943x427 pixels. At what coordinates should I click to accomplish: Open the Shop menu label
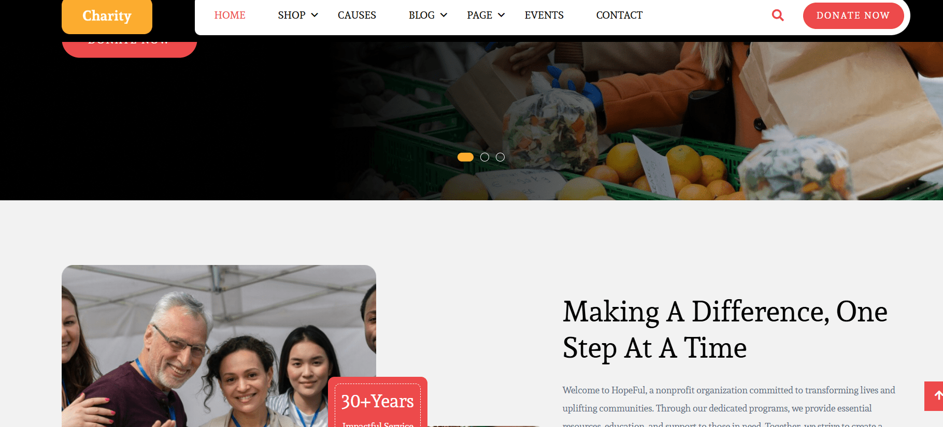[x=292, y=16]
